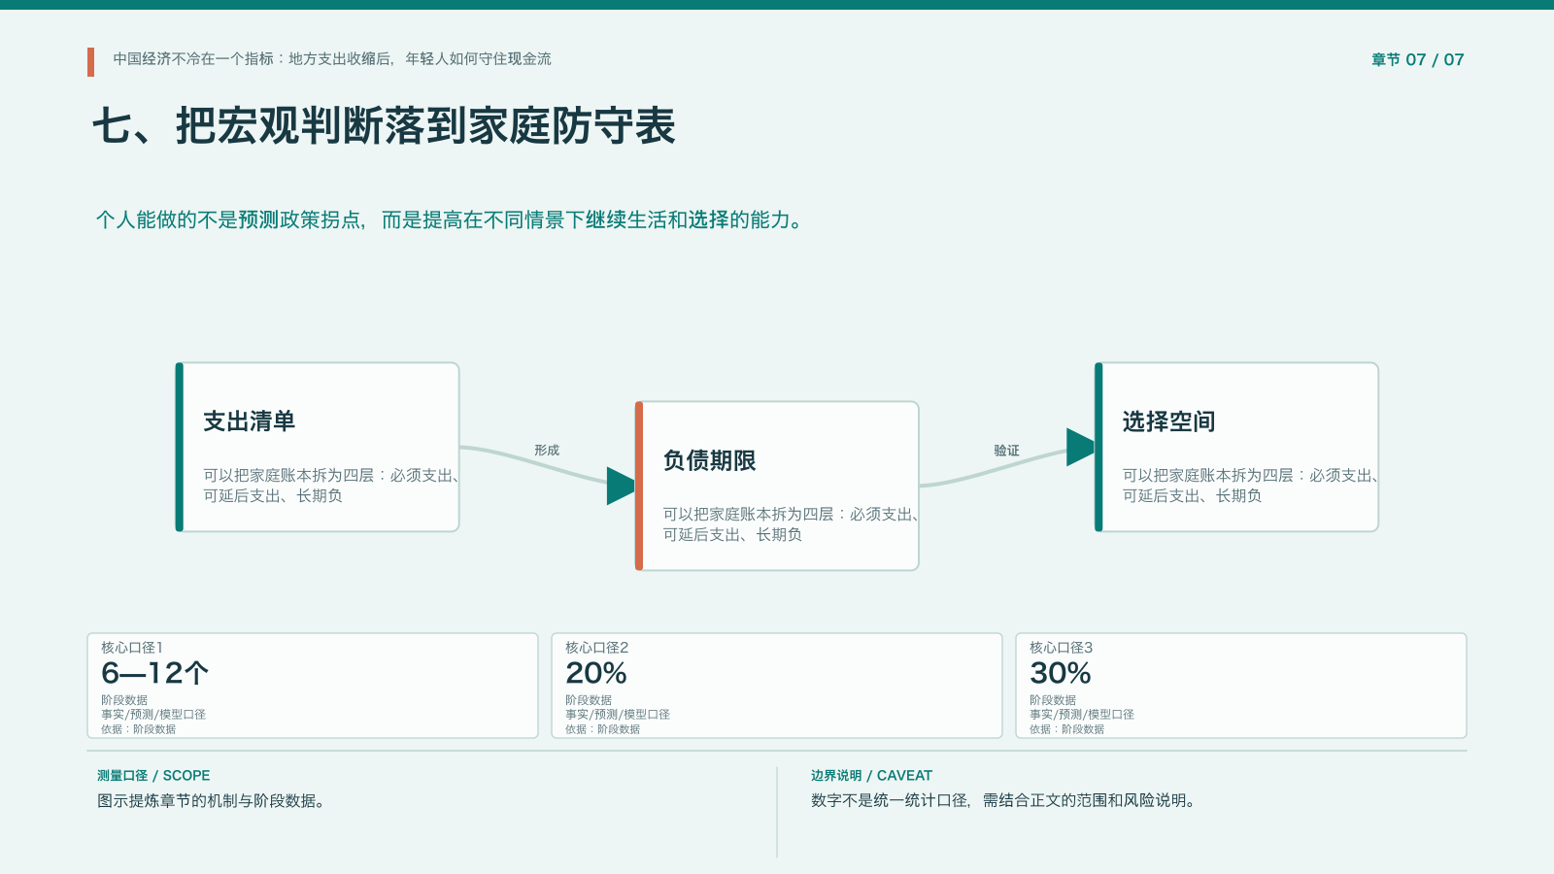Image resolution: width=1554 pixels, height=874 pixels.
Task: Click the value 30%
Action: click(1061, 673)
